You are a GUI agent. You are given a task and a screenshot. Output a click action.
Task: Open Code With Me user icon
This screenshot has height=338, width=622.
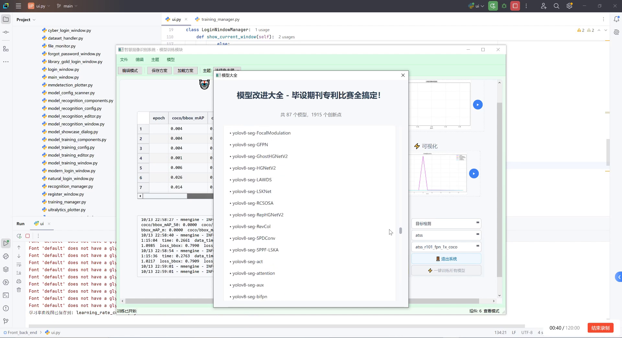click(544, 6)
